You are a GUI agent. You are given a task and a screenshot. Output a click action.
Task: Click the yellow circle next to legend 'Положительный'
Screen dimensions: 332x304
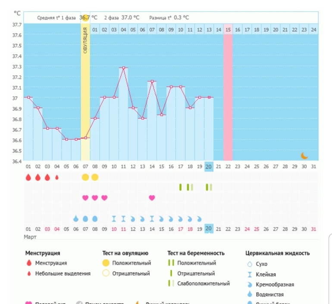105,263
